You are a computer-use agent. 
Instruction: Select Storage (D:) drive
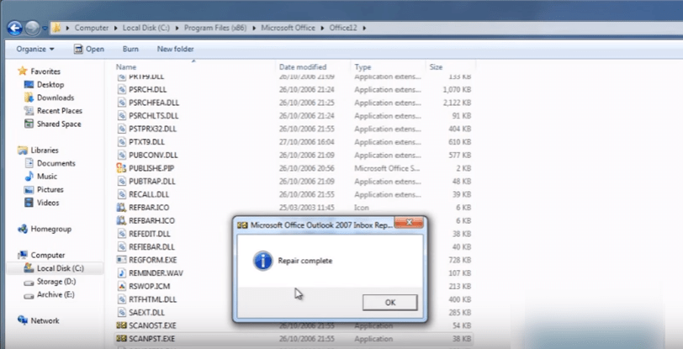pos(50,282)
